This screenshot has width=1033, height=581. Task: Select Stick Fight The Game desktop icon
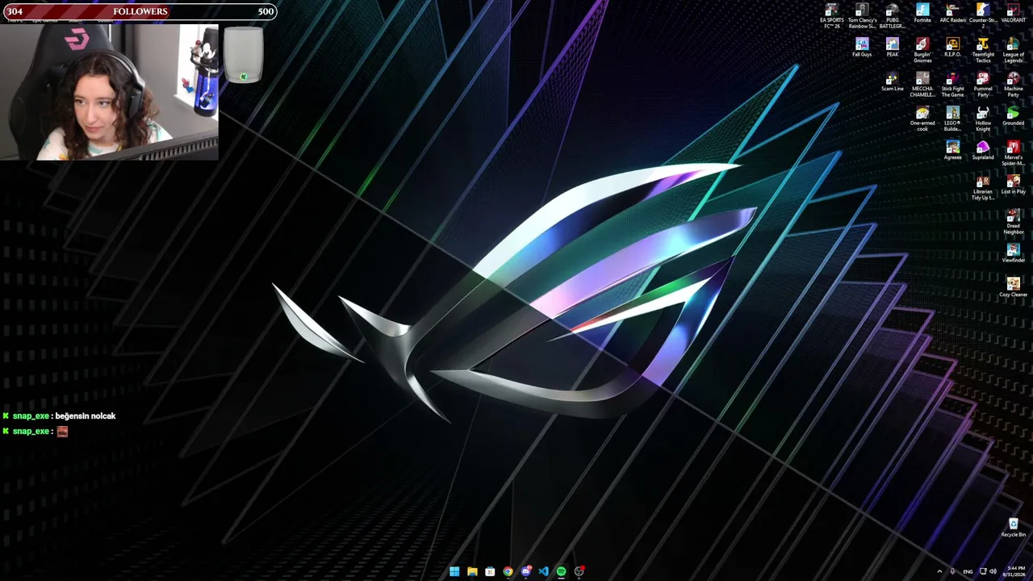[x=952, y=85]
